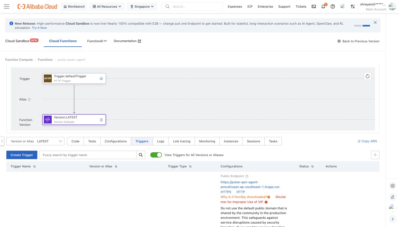The height and width of the screenshot is (227, 399).
Task: Toggle View Triggers for All Versions switch
Action: [156, 155]
